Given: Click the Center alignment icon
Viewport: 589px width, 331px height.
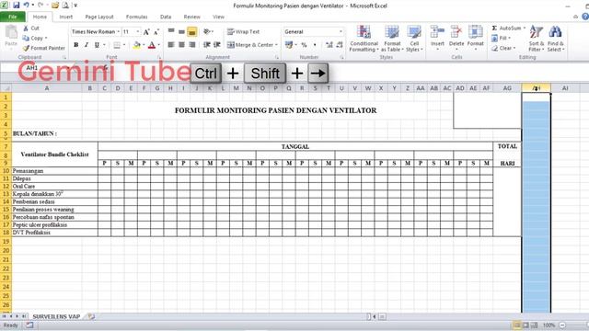Looking at the screenshot, I should (181, 45).
